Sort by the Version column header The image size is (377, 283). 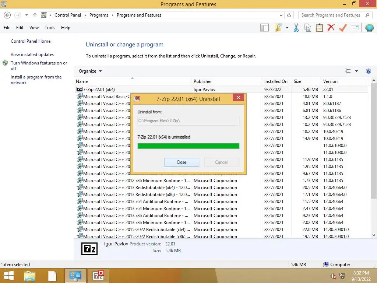344,81
